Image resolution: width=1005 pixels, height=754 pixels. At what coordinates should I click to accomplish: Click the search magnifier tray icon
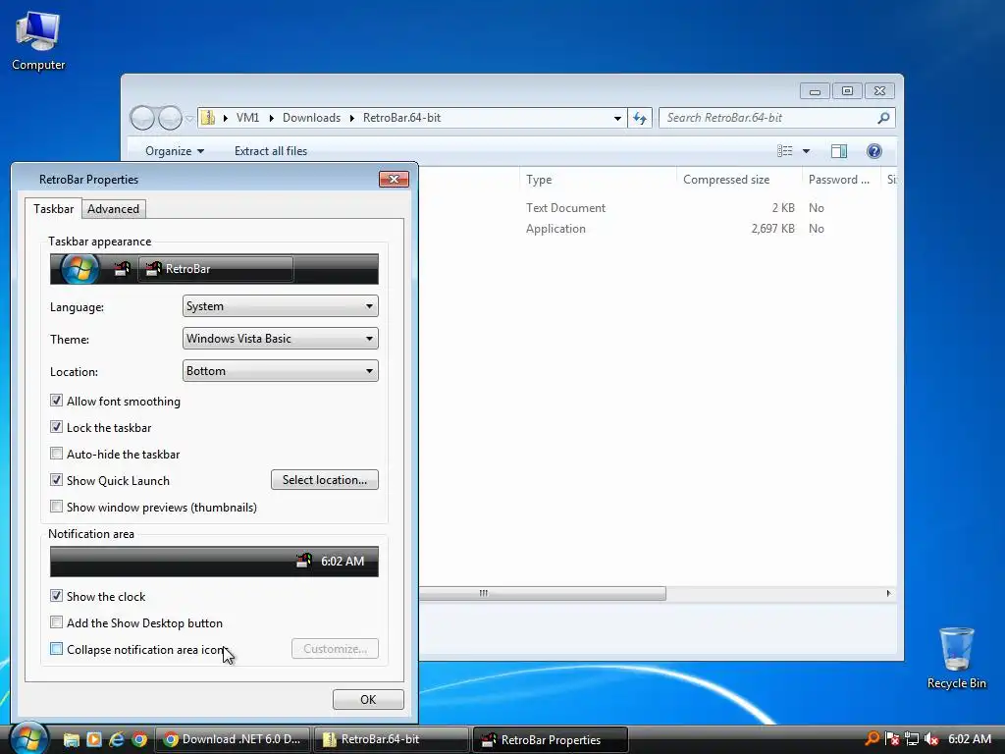(x=872, y=739)
